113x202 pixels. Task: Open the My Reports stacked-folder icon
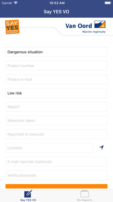point(84,194)
